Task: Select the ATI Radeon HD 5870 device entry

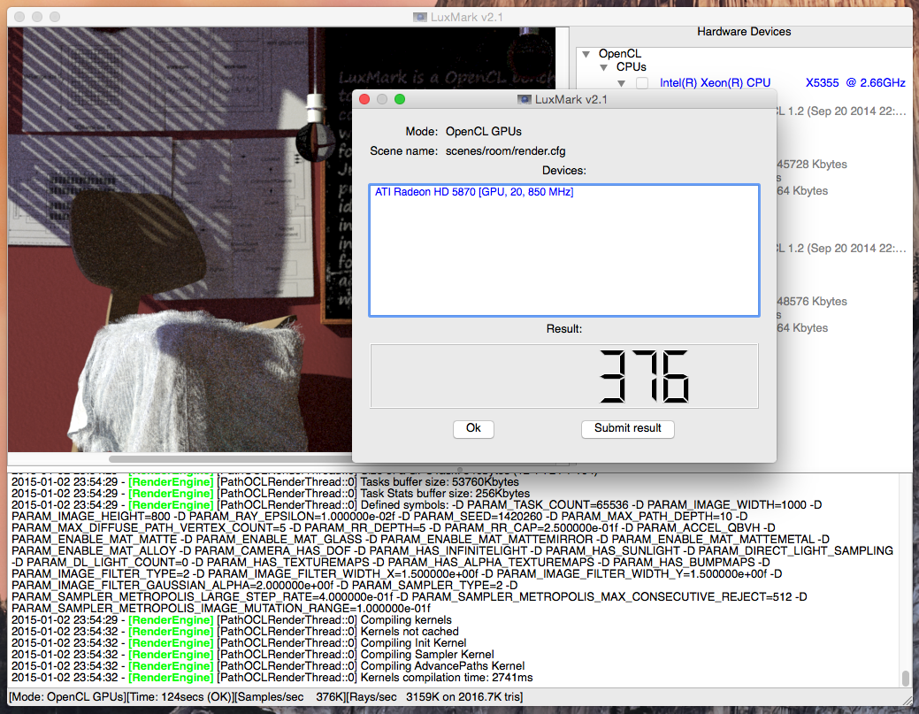Action: tap(474, 192)
